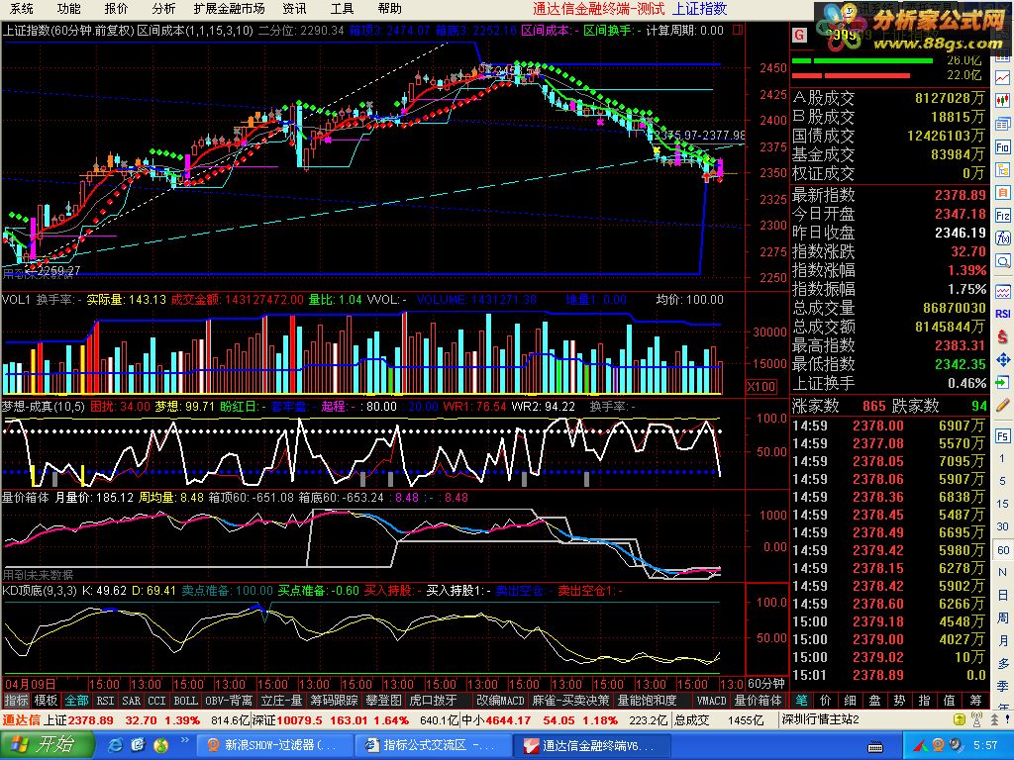Click the 最新指数 value 2378.89
Viewport: 1014px width, 760px height.
(961, 195)
